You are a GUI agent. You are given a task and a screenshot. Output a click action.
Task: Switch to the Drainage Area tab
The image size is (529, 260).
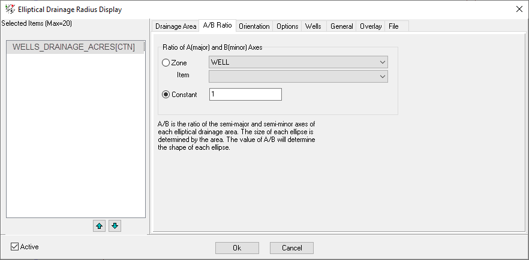[x=176, y=26]
